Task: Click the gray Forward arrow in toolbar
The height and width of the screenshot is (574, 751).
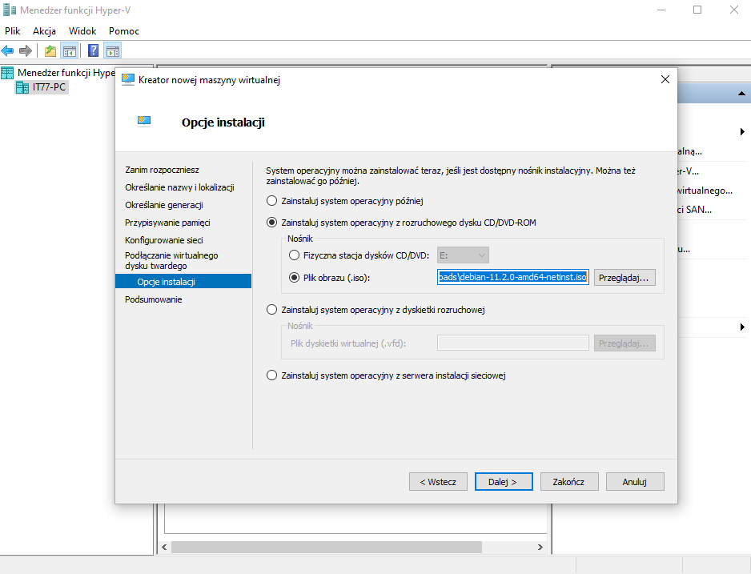Action: click(26, 51)
